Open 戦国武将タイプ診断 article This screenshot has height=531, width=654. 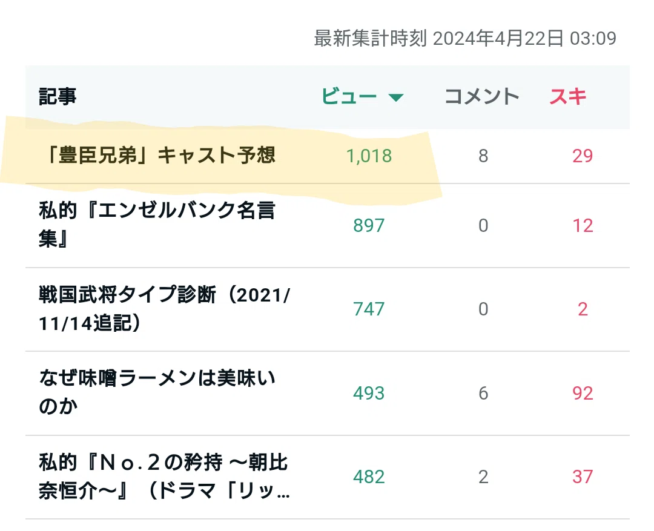click(164, 309)
